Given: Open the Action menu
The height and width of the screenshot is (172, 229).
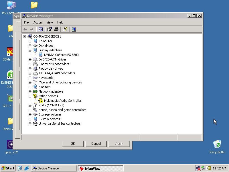Looking at the screenshot, I should [37, 22].
